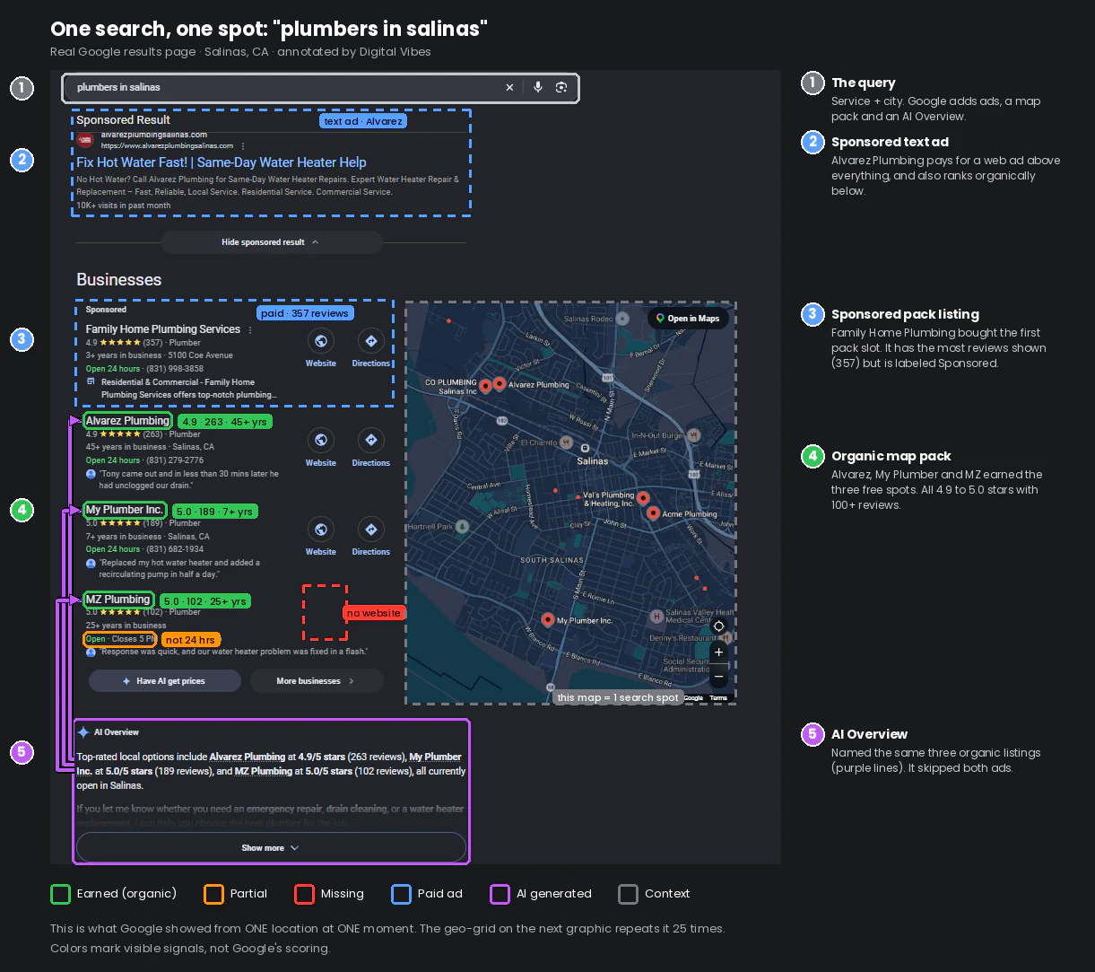The width and height of the screenshot is (1095, 972).
Task: Click phone number (831) 279-2776
Action: tap(173, 460)
